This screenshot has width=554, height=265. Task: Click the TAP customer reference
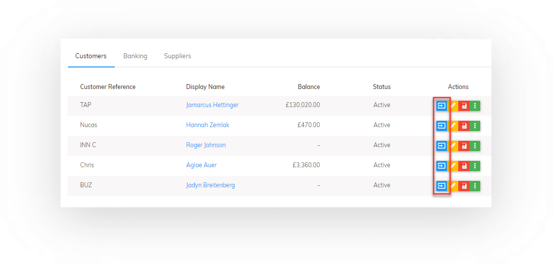[86, 105]
